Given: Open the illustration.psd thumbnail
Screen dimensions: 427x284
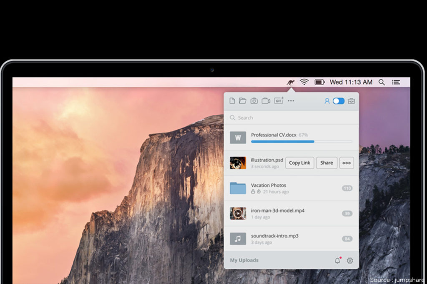Looking at the screenshot, I should coord(238,163).
